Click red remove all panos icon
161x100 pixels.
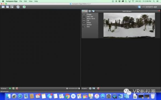click(98, 89)
